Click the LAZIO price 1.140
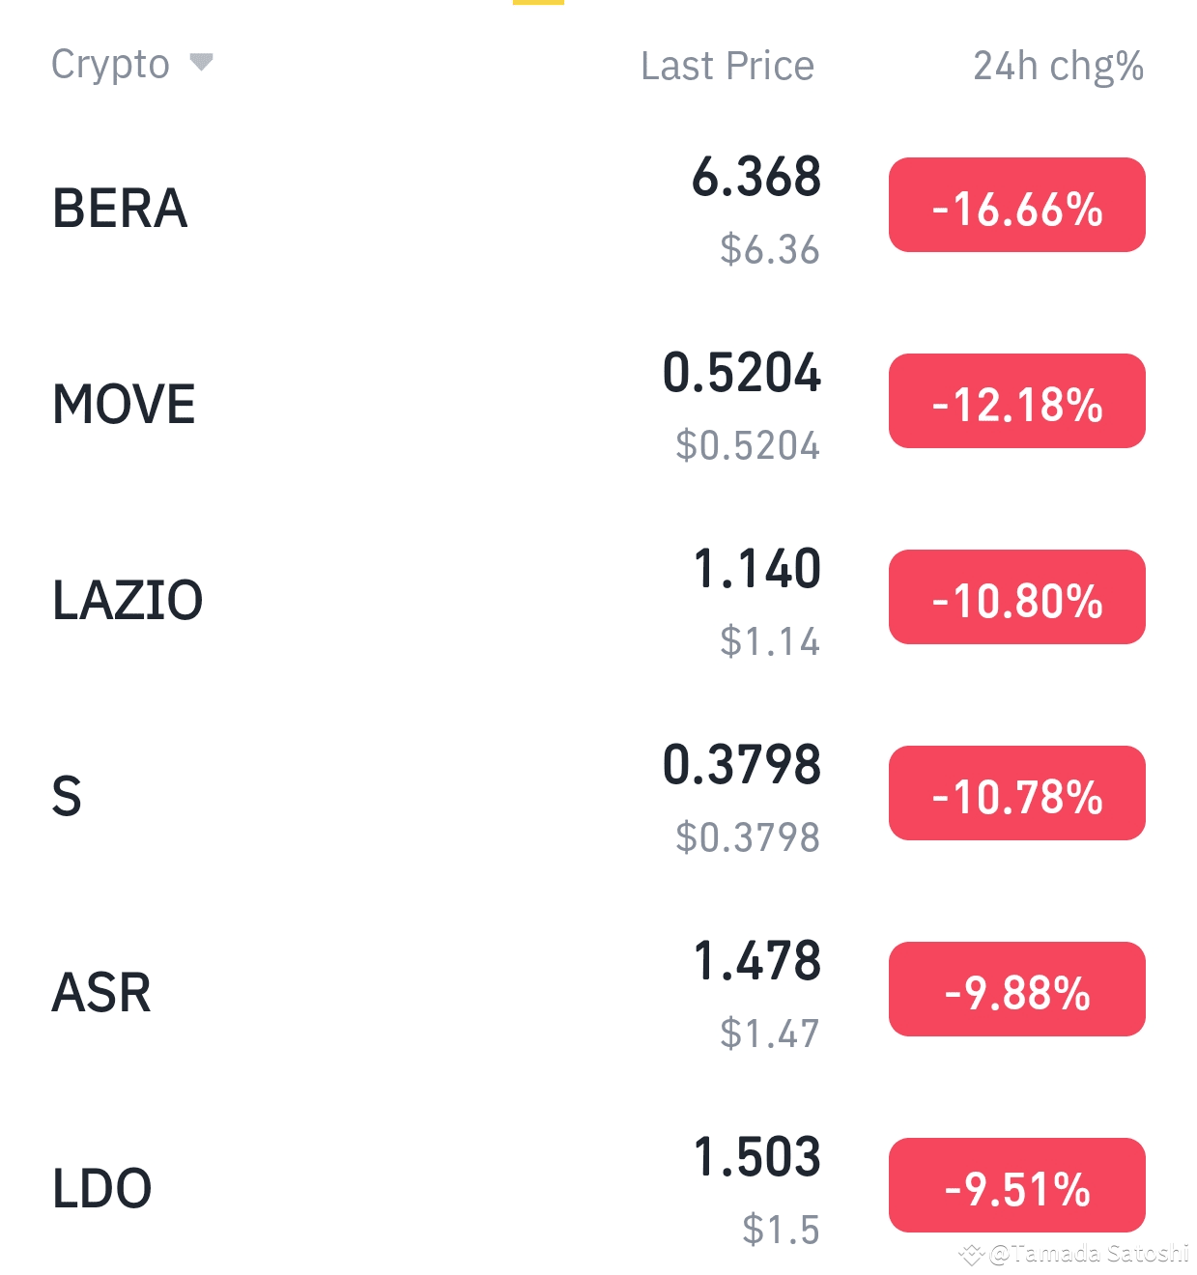Screen dimensions: 1197x1275 (757, 569)
